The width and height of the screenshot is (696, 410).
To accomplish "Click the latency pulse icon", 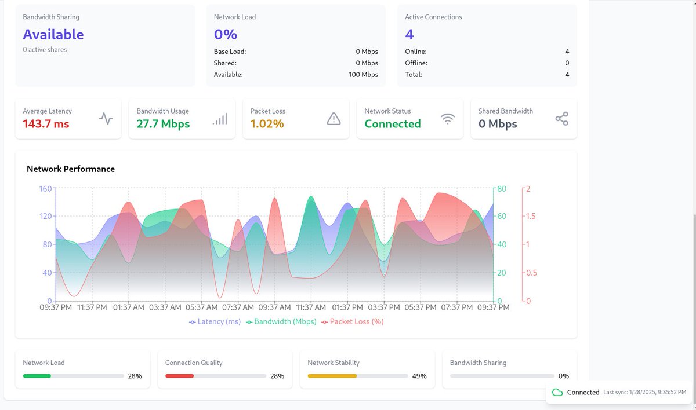I will tap(106, 119).
